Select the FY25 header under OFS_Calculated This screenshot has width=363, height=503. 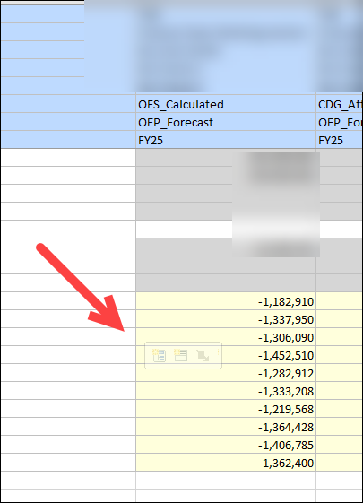[226, 140]
